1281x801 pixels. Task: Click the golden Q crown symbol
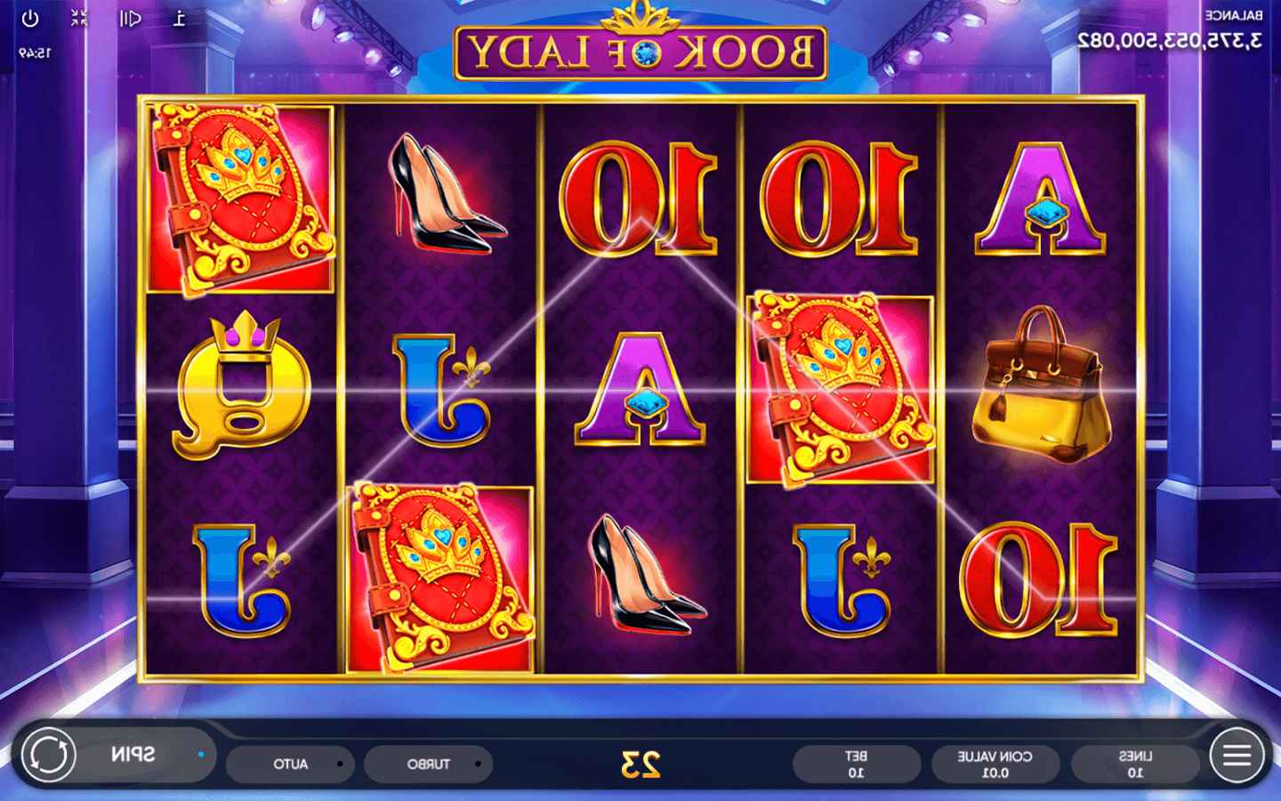tap(241, 385)
